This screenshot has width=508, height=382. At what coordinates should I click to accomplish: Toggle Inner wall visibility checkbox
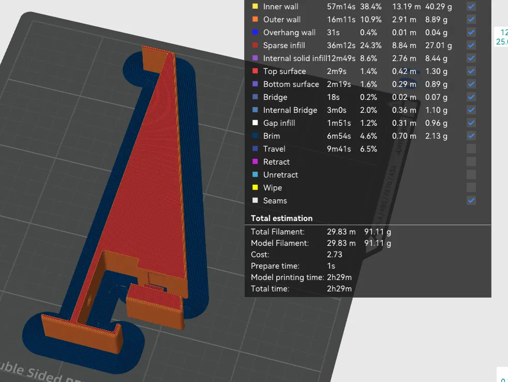[471, 7]
